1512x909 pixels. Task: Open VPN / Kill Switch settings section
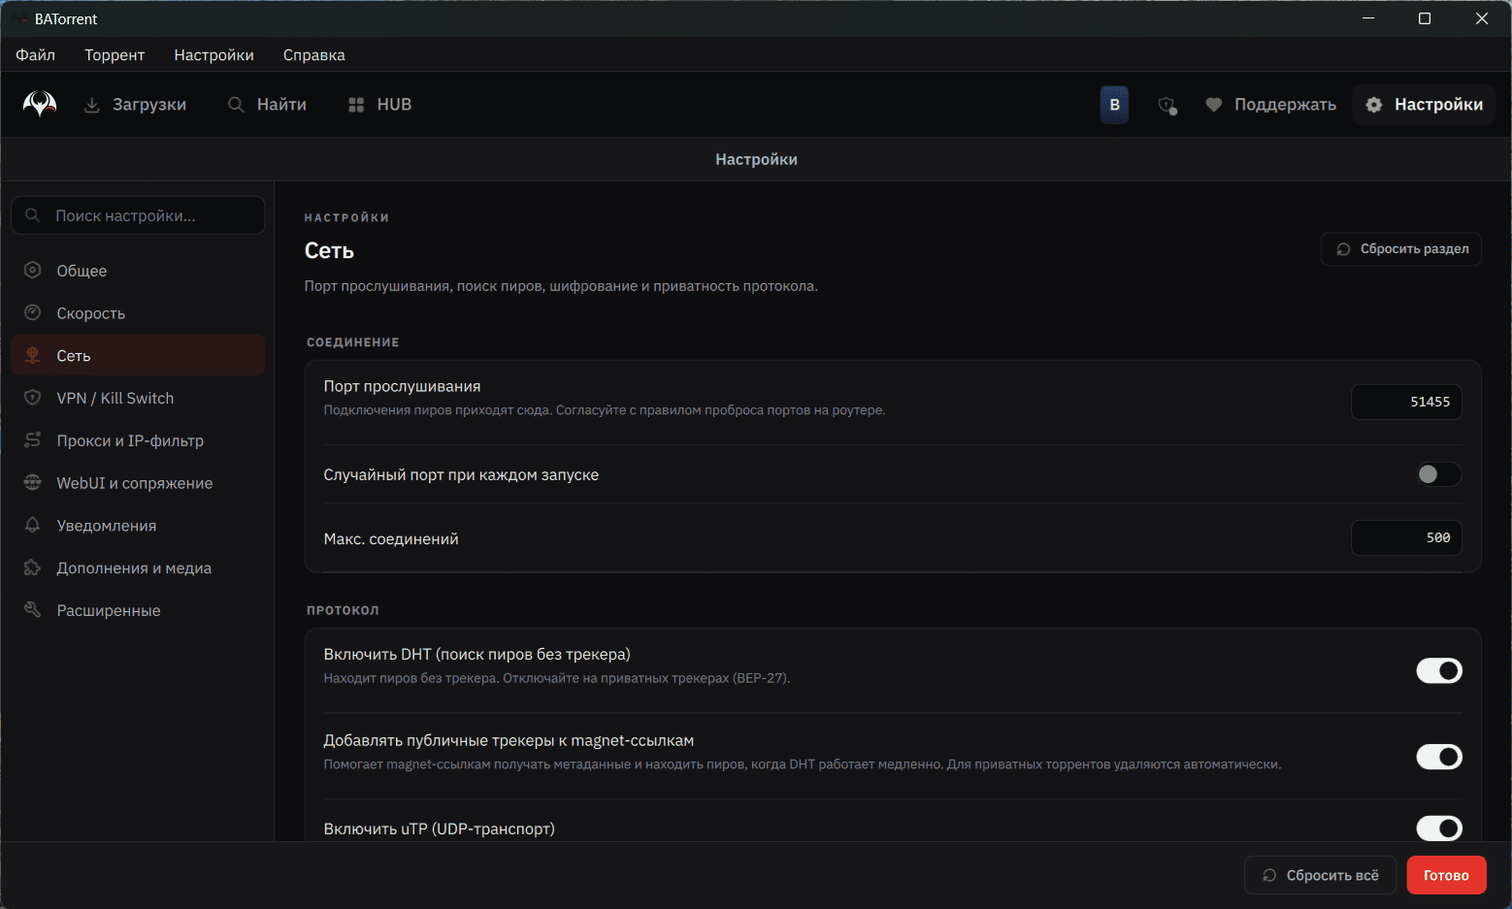click(x=138, y=398)
